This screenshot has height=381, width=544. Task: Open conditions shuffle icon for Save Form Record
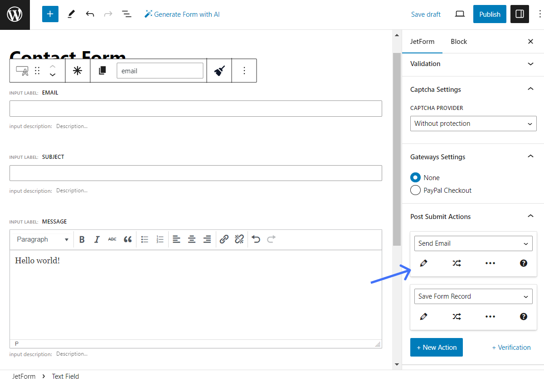457,317
